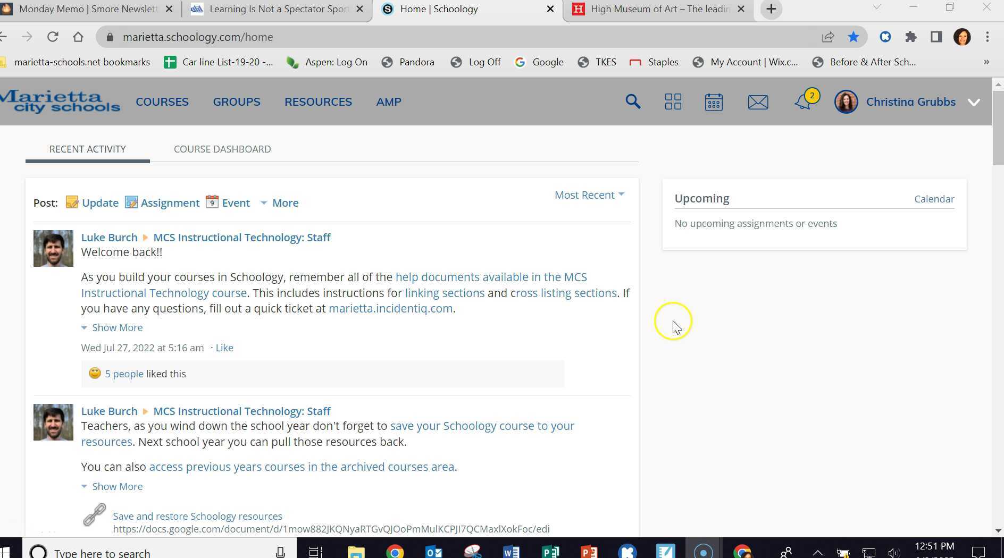Click Luke Burch's photo on first post
1004x558 pixels.
53,248
